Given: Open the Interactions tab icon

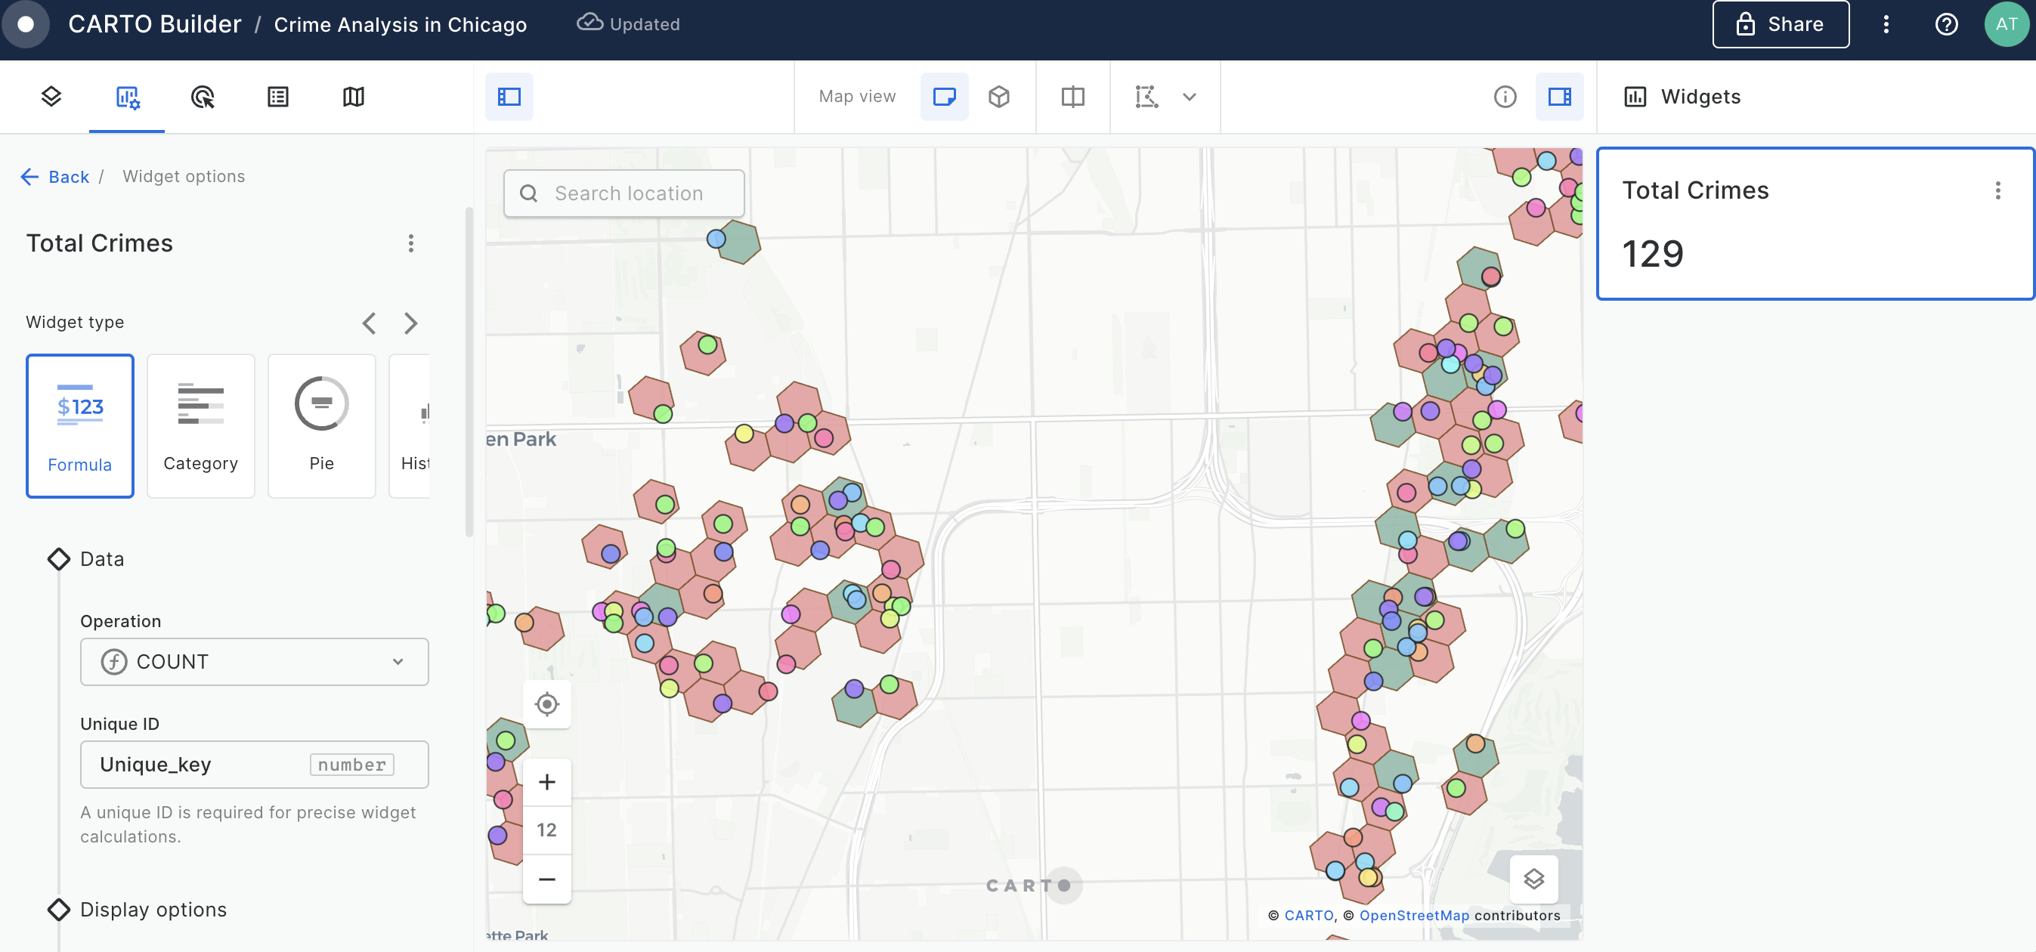Looking at the screenshot, I should [203, 97].
